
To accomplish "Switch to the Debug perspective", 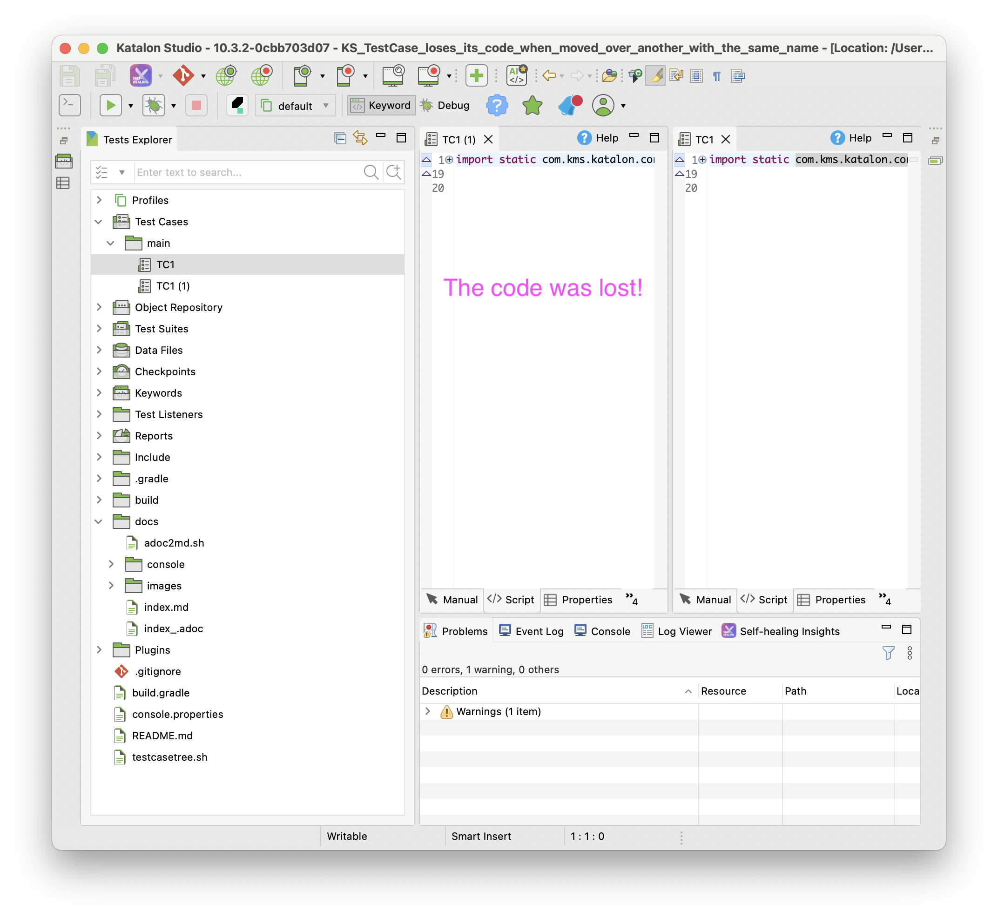I will [445, 105].
